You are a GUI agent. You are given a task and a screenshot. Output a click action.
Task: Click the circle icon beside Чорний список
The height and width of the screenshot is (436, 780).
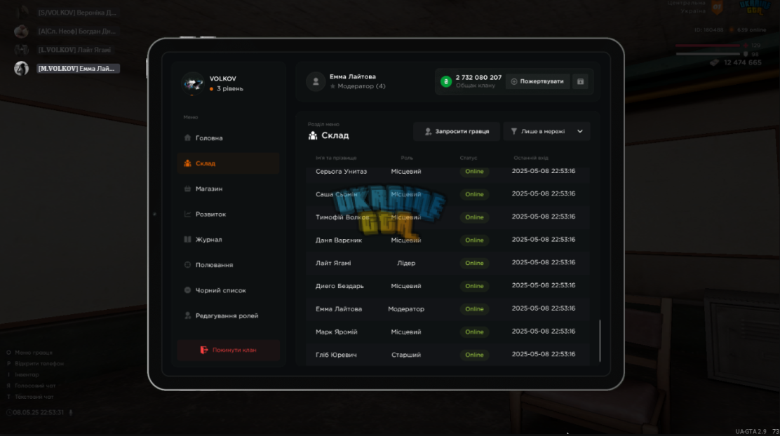click(187, 290)
